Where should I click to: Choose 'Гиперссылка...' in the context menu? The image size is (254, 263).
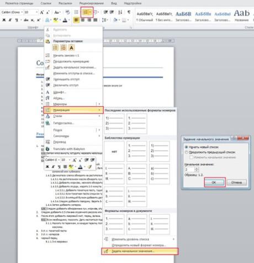[x=73, y=123]
